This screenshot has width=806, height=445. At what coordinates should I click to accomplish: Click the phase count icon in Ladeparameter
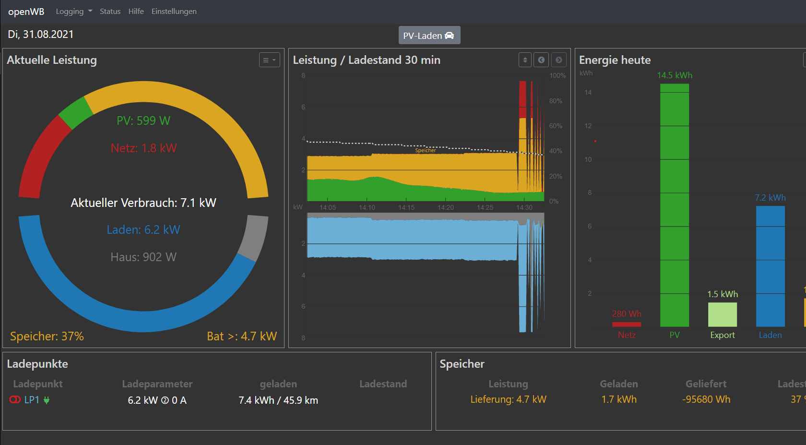tap(165, 400)
